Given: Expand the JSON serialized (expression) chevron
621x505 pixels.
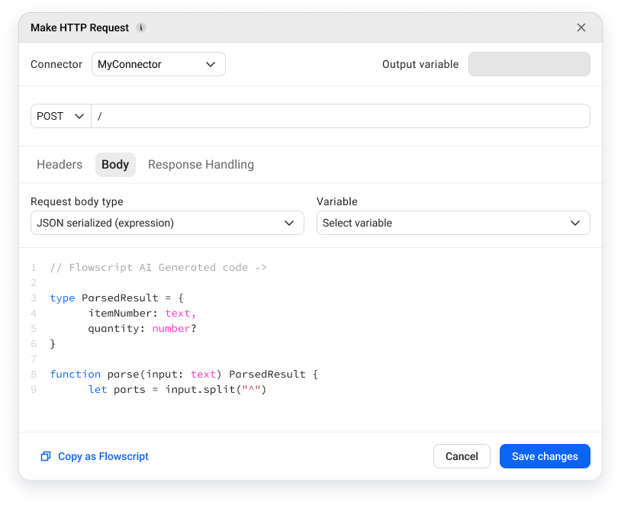Looking at the screenshot, I should click(x=289, y=223).
